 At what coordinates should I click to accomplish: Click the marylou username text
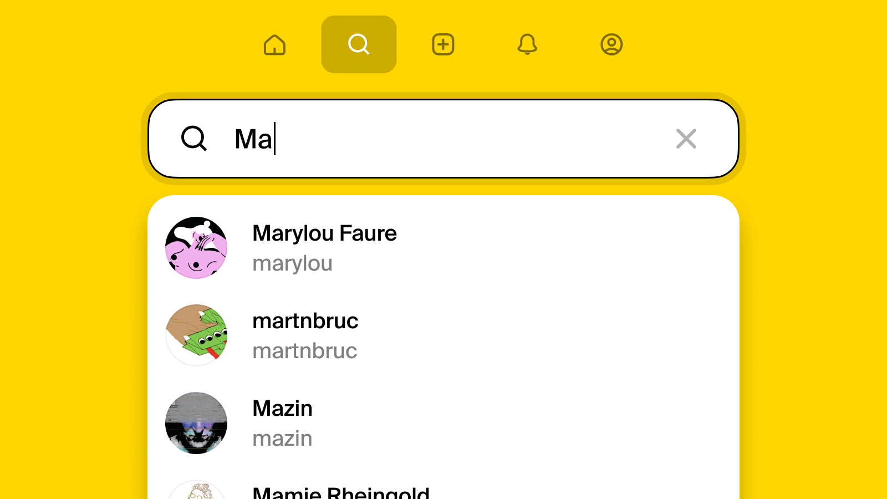click(292, 263)
